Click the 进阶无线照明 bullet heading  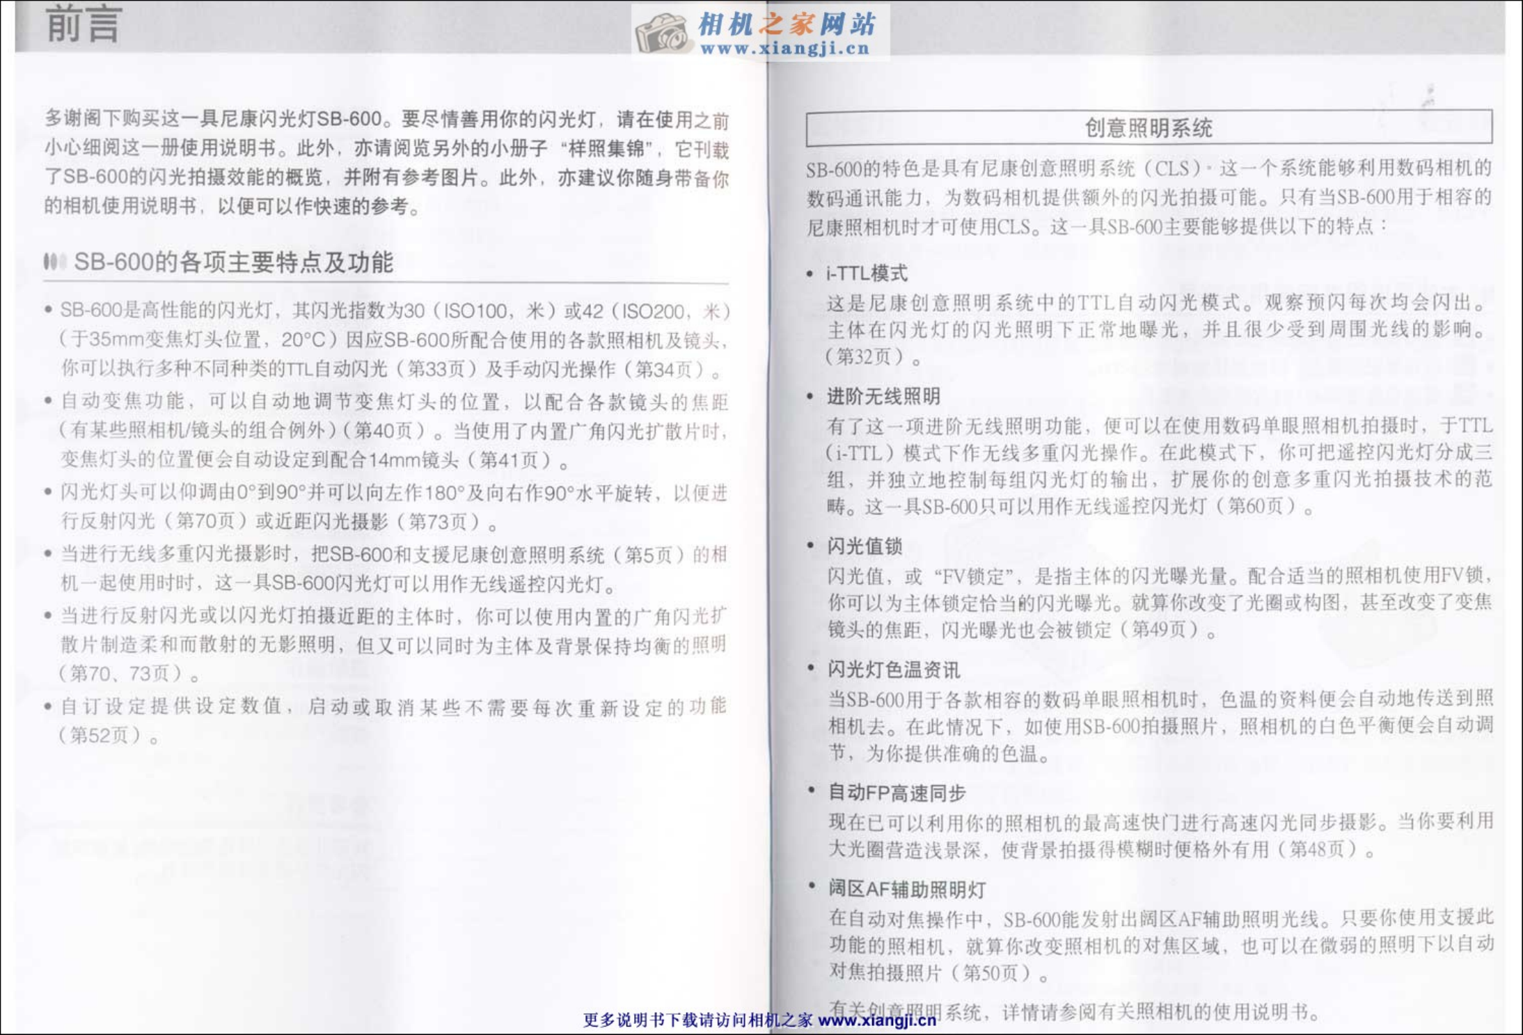883,396
